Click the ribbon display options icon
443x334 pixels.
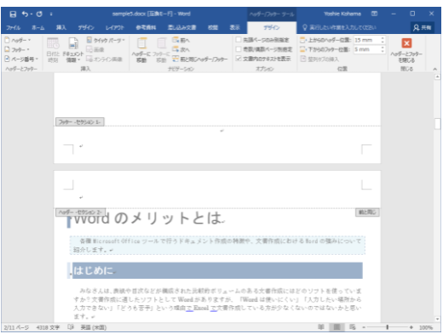point(375,14)
